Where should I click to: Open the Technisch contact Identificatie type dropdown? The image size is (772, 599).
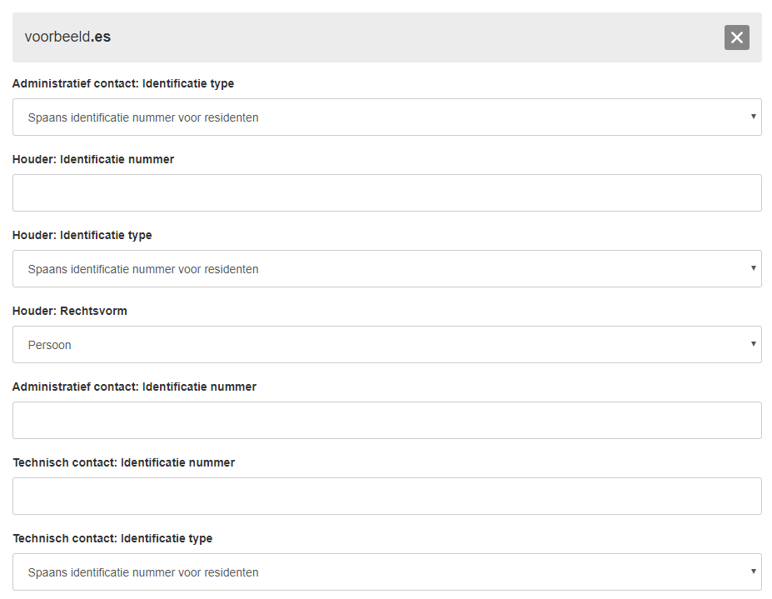pyautogui.click(x=386, y=572)
